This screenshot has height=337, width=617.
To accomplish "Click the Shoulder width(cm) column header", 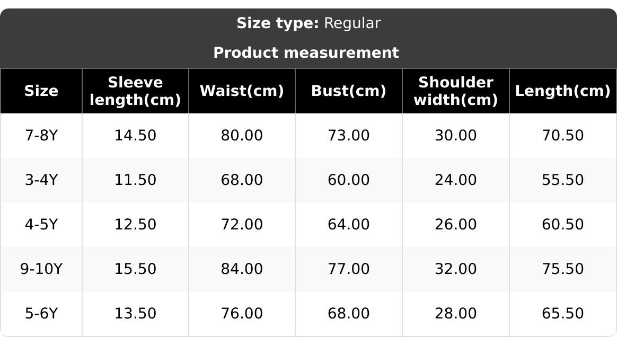I will pyautogui.click(x=456, y=91).
